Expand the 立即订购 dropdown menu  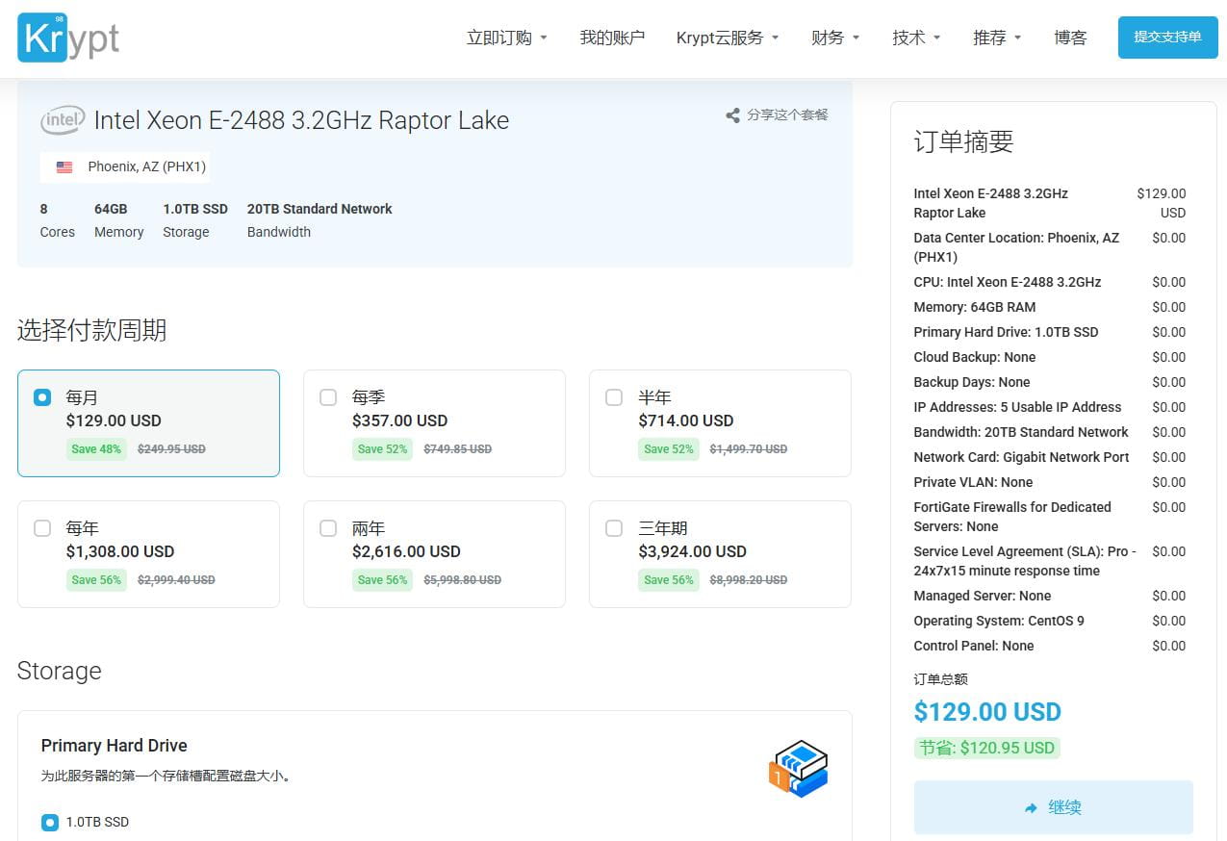pyautogui.click(x=506, y=38)
